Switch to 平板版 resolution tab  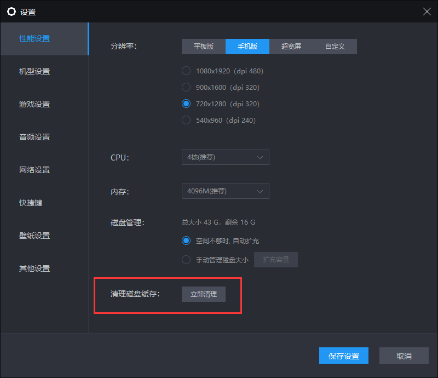[x=204, y=47]
